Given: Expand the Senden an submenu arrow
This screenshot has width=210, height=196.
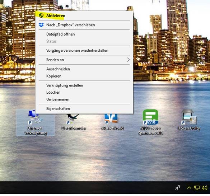Looking at the screenshot, I should 128,60.
